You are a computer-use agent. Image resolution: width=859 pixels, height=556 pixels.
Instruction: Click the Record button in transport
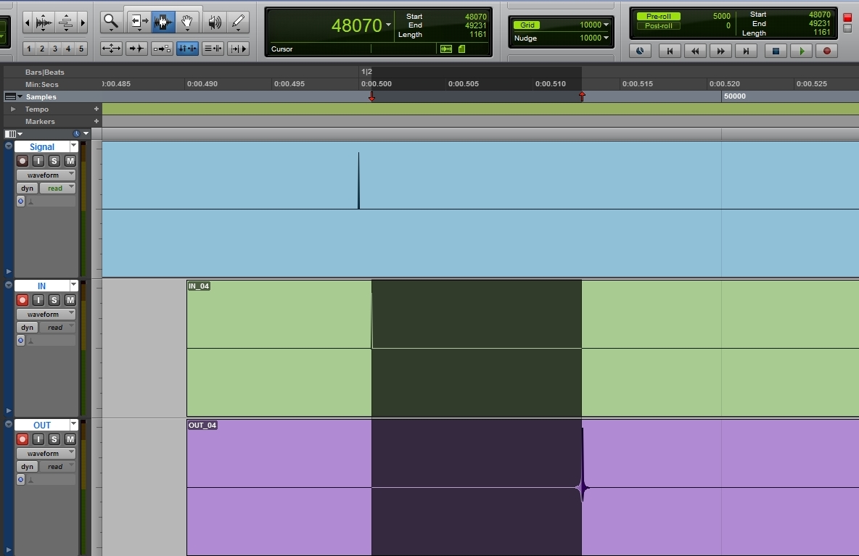coord(826,51)
